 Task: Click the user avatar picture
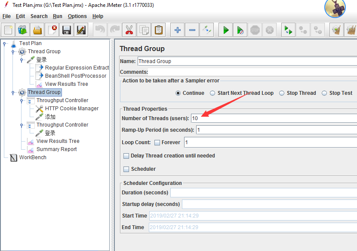[335, 8]
